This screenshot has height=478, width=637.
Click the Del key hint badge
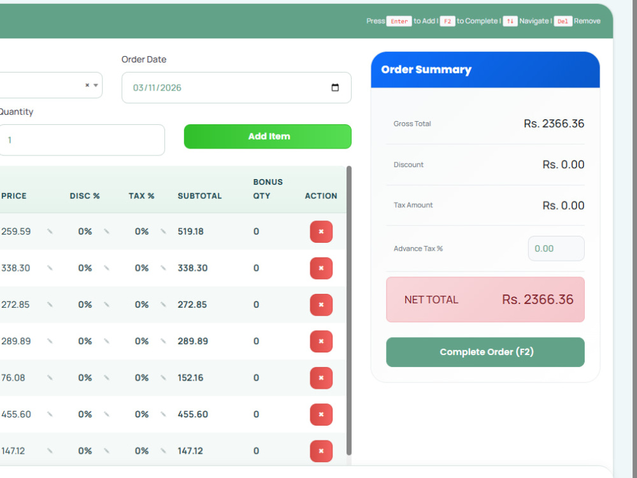click(x=562, y=21)
